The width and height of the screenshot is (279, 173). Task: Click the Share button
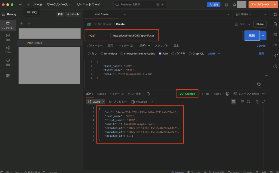pyautogui.click(x=260, y=24)
